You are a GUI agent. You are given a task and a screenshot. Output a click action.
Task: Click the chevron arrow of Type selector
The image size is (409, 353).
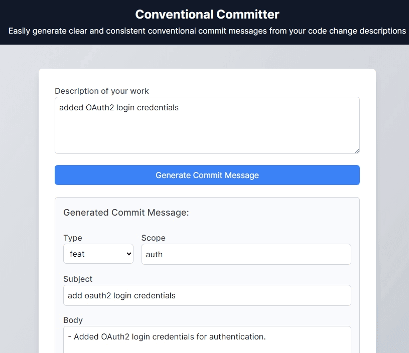[x=128, y=254]
